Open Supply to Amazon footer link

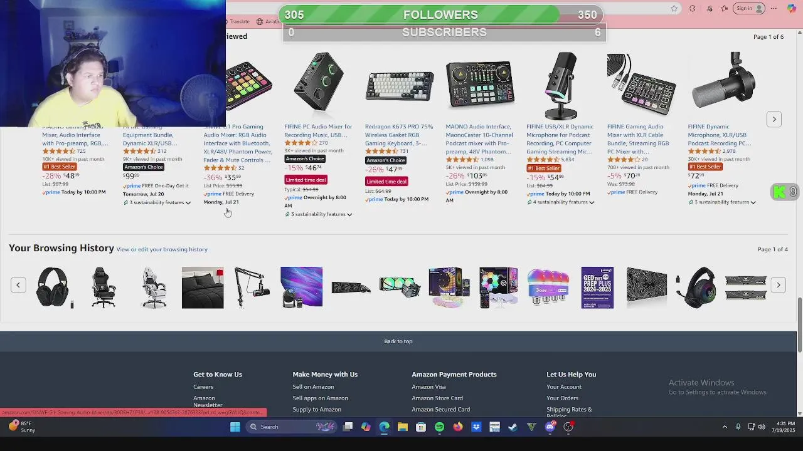pyautogui.click(x=317, y=410)
